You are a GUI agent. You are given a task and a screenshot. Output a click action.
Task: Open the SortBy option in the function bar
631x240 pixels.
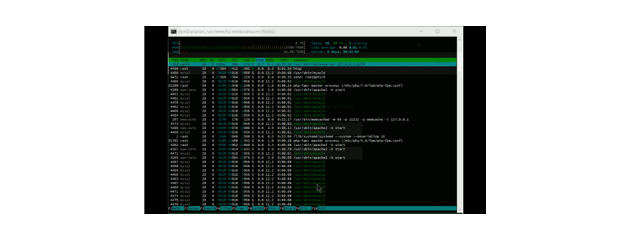click(256, 208)
